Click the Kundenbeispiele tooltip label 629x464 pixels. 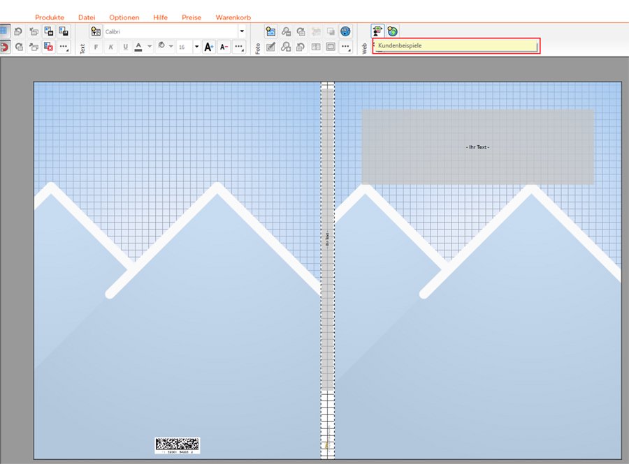pyautogui.click(x=400, y=45)
